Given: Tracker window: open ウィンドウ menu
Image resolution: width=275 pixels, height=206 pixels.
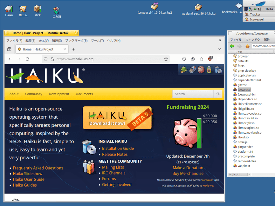Looking at the screenshot, I should point(252,40).
